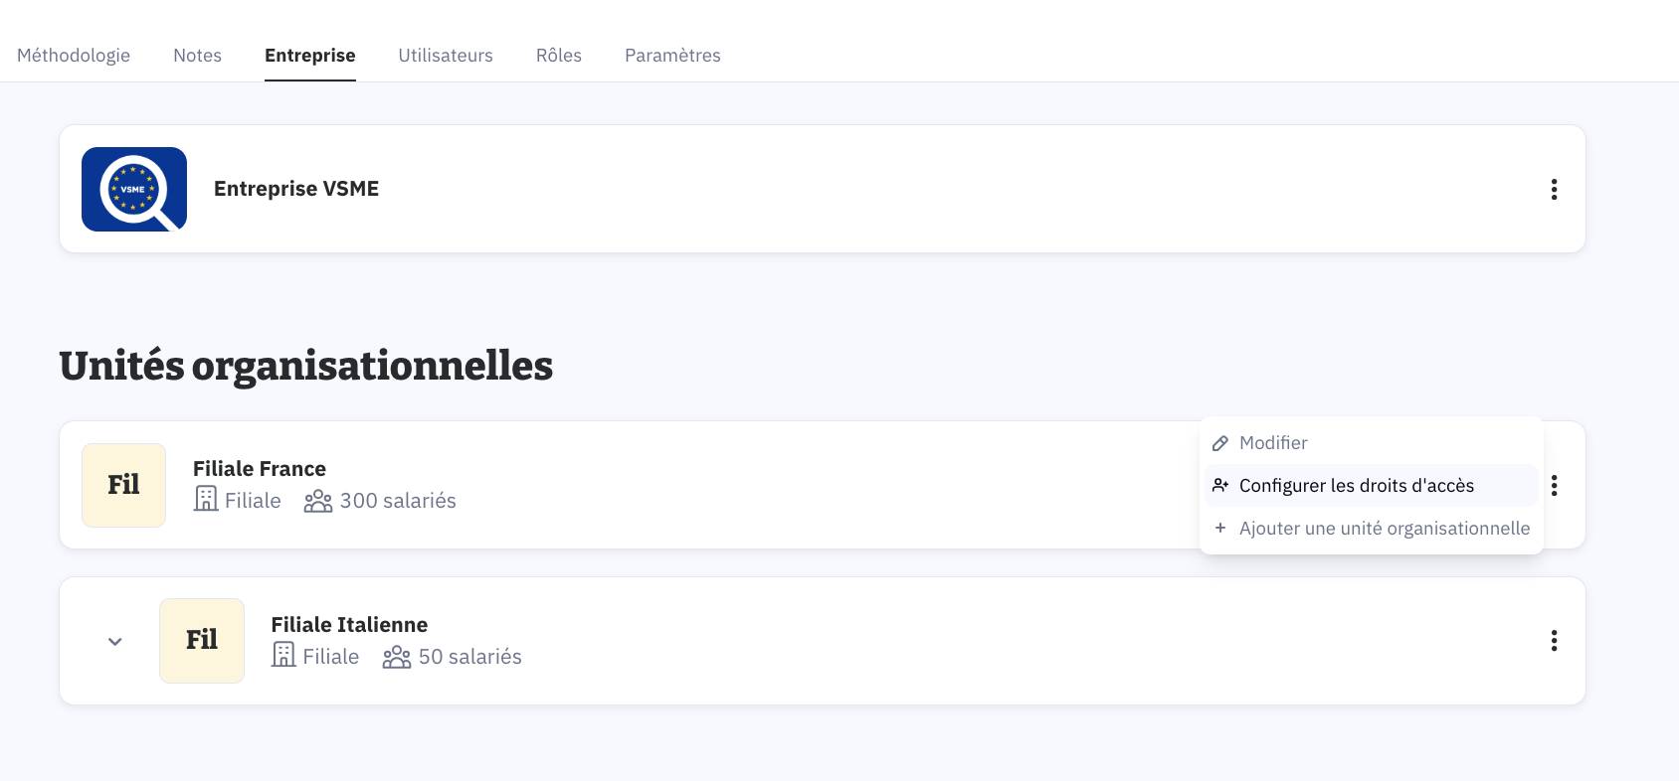Choose Configurer les droits d'accès
This screenshot has height=781, width=1679.
1356,486
